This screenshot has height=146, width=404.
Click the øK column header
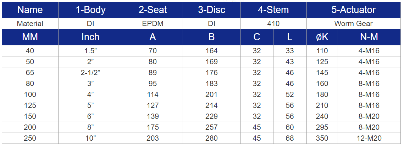click(322, 37)
